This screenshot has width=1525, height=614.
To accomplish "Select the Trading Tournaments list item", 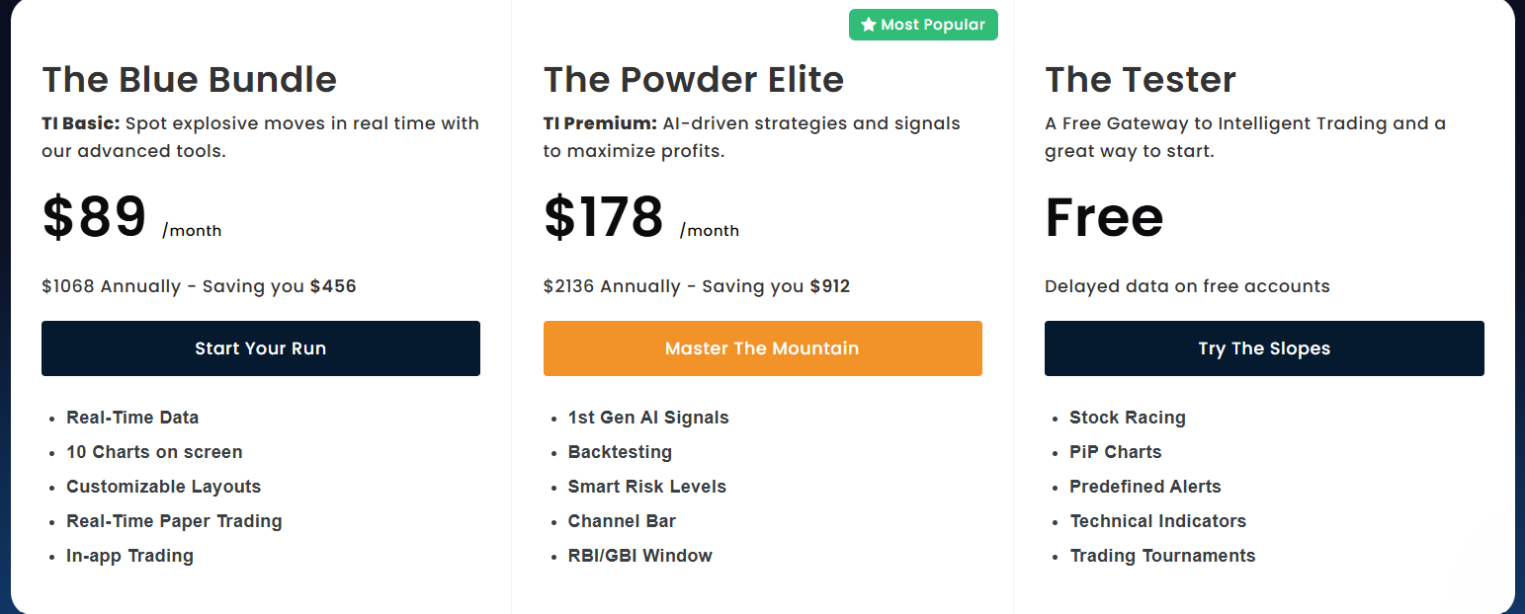I will [1162, 556].
